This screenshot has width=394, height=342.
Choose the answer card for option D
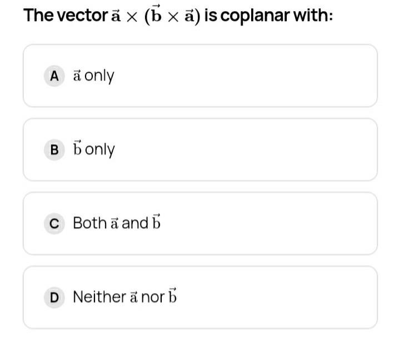(200, 297)
